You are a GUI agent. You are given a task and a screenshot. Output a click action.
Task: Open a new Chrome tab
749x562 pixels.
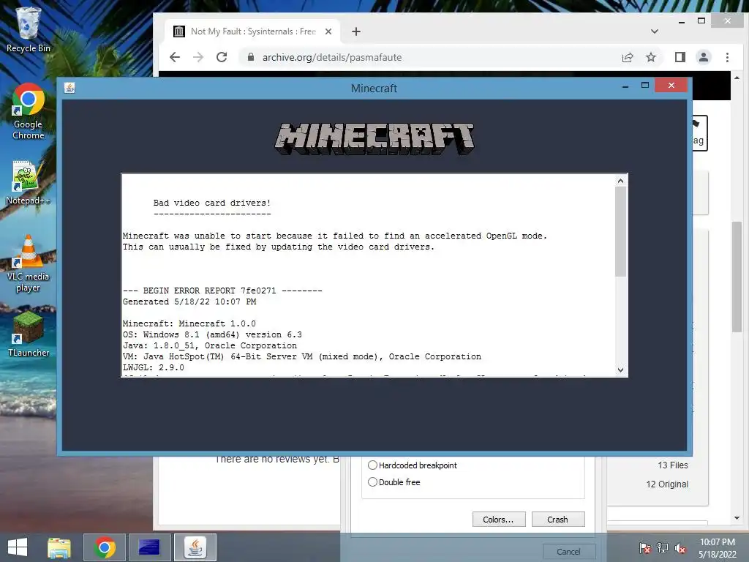356,31
